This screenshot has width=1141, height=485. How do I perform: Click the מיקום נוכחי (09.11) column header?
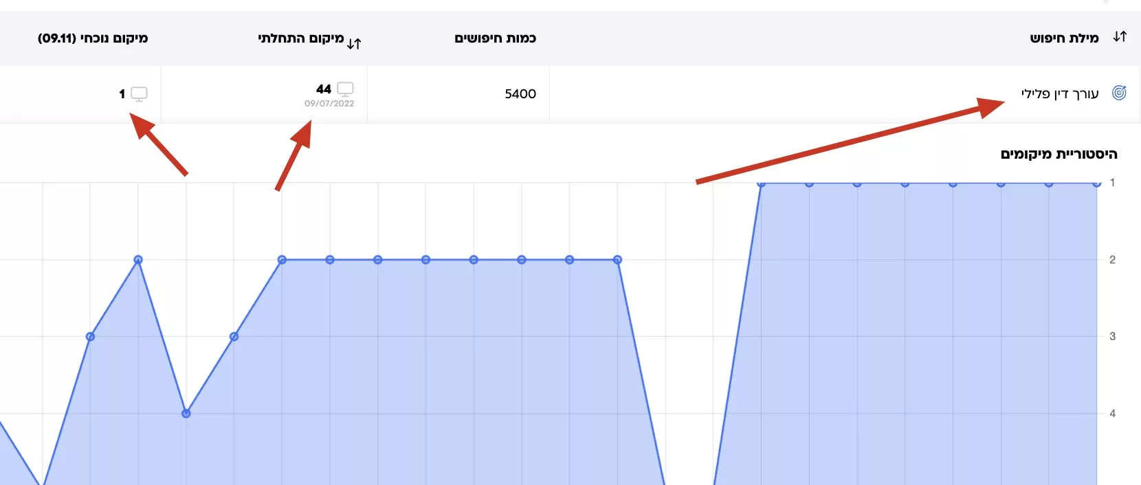[x=93, y=38]
